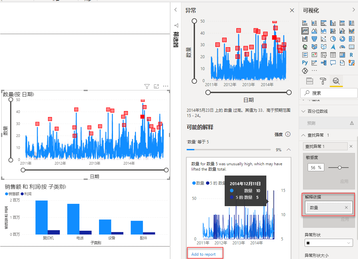The width and height of the screenshot is (358, 259).
Task: Click Add to report link
Action: (x=203, y=254)
